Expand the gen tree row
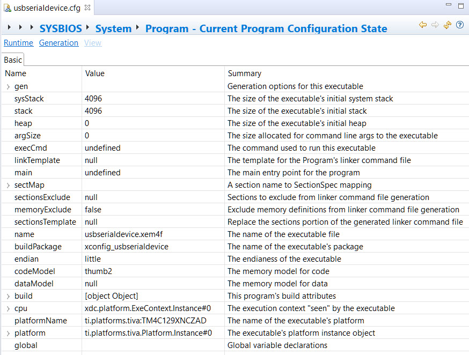469x355 pixels. click(8, 86)
